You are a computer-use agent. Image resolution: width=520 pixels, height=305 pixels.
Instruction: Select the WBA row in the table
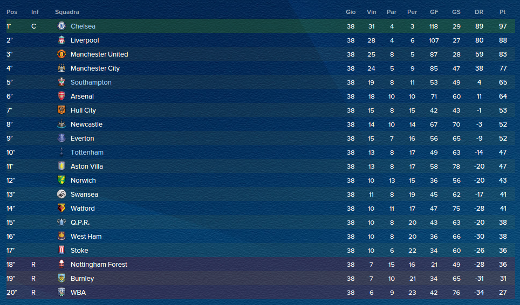(261, 293)
